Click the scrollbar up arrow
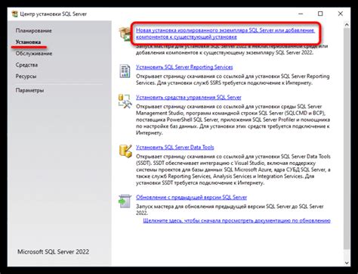Screen dimensions: 358x274 pyautogui.click(x=347, y=25)
